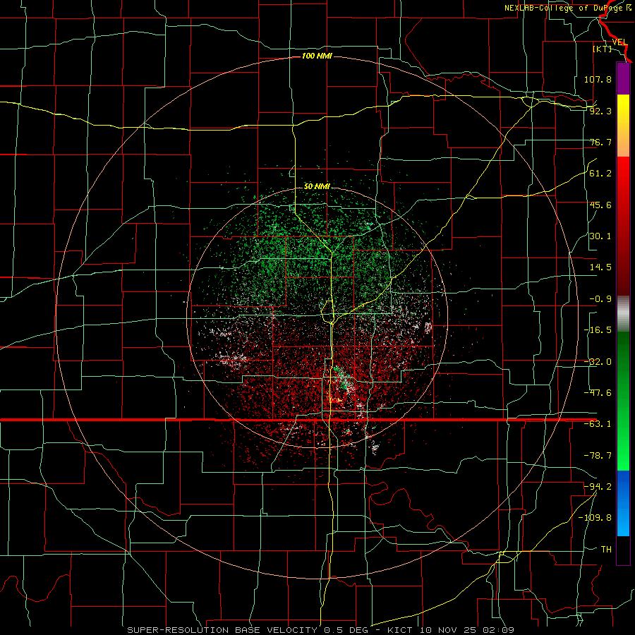Click the Super-Resolution Base Velocity caption

[321, 630]
